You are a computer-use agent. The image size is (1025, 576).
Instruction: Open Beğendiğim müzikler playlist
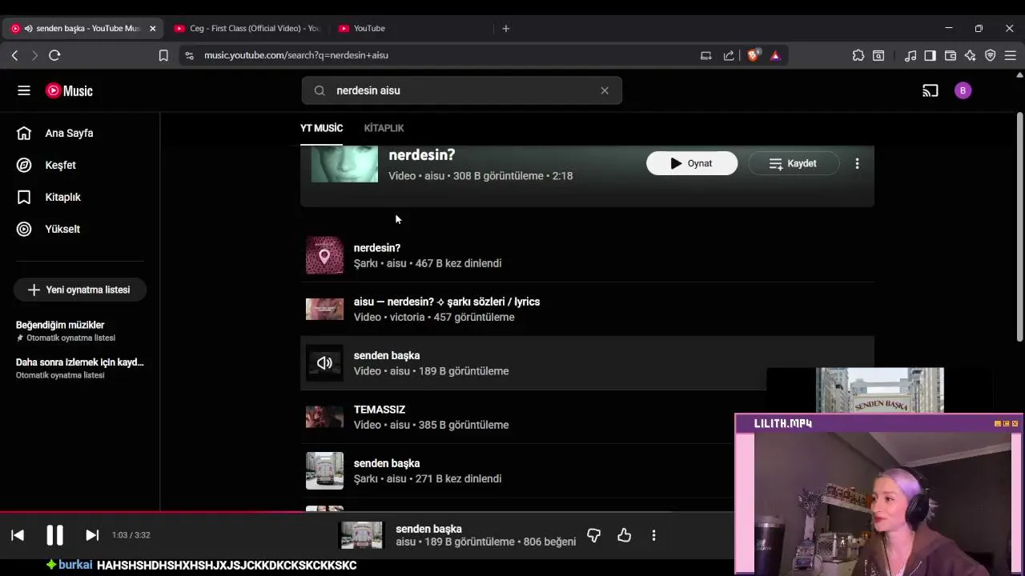[80, 330]
